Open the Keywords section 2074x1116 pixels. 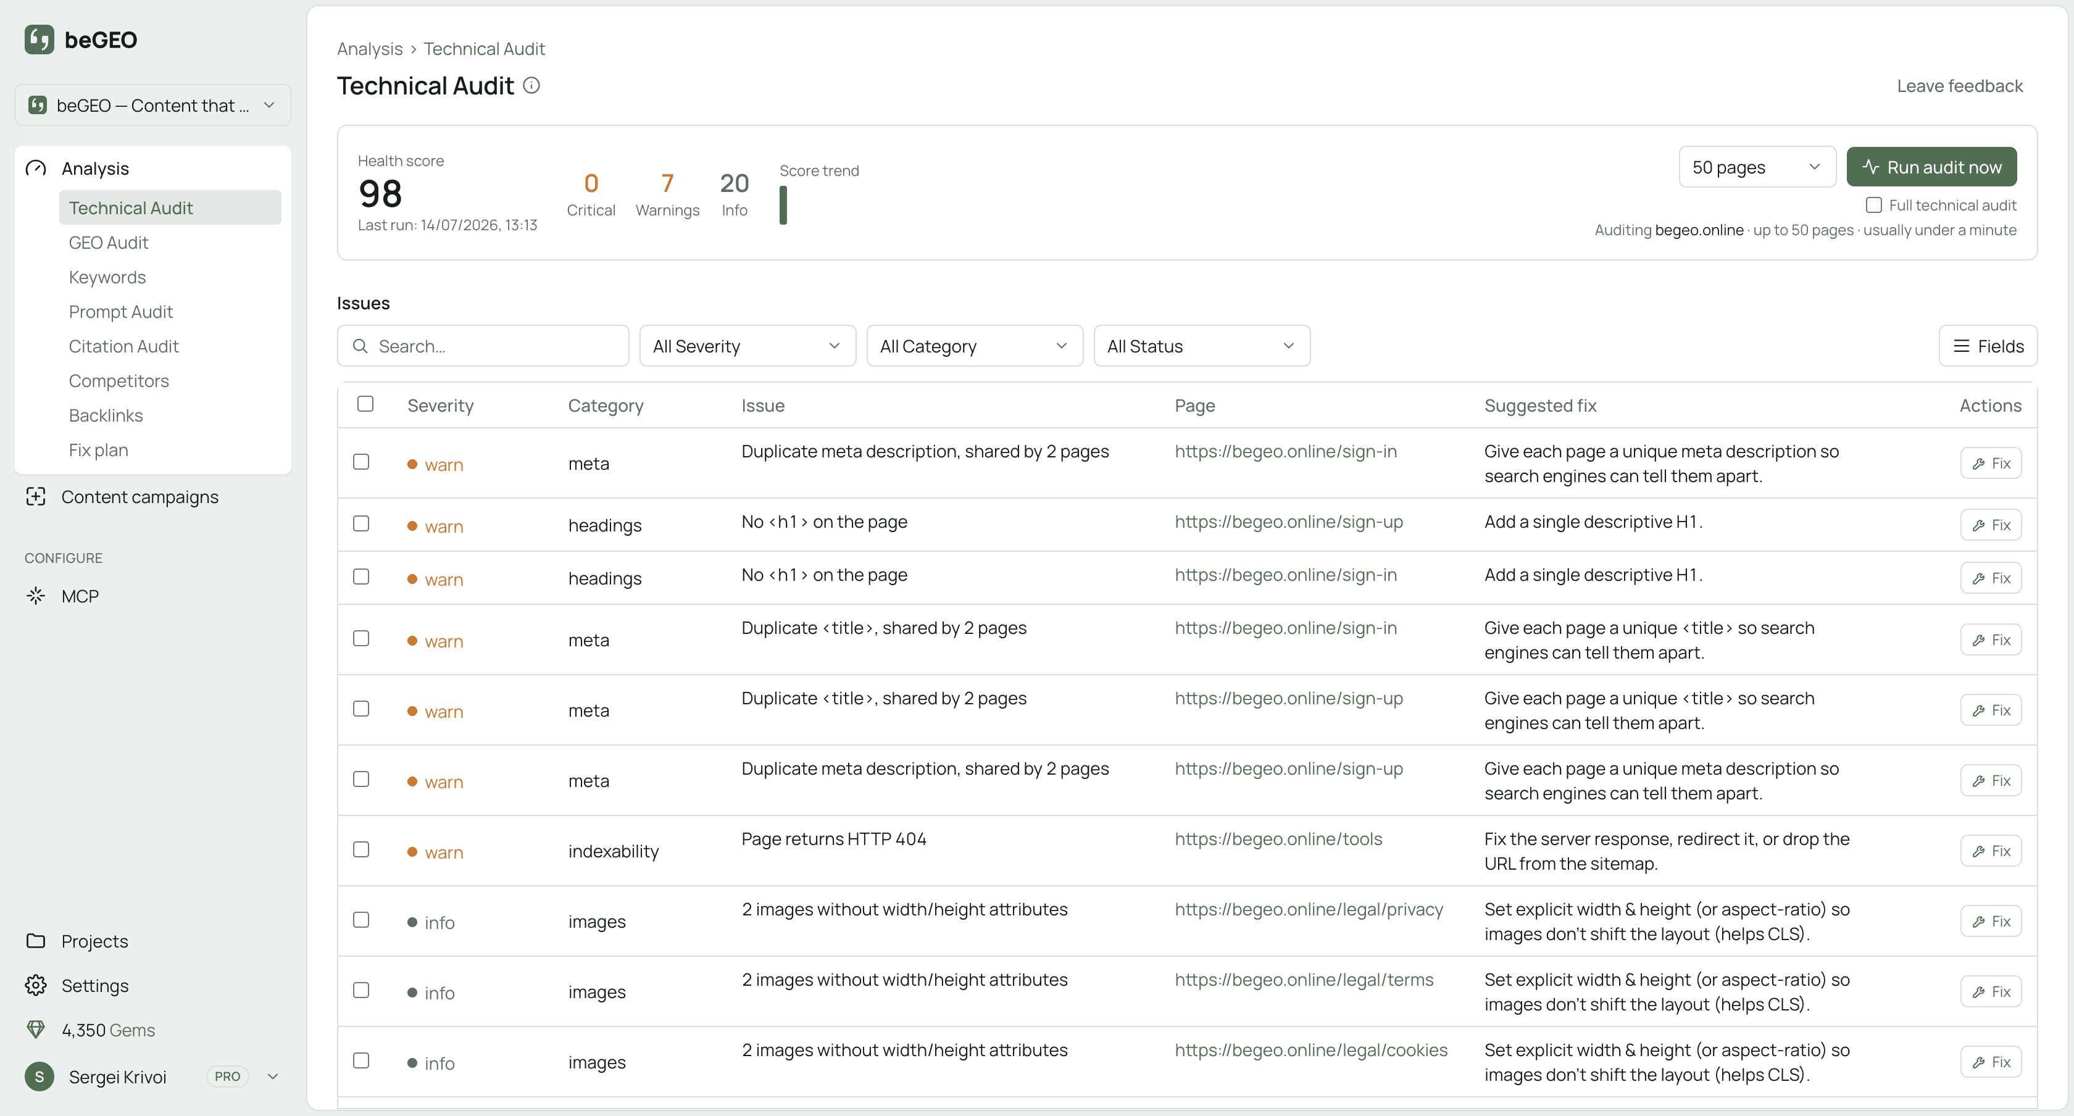(x=107, y=277)
